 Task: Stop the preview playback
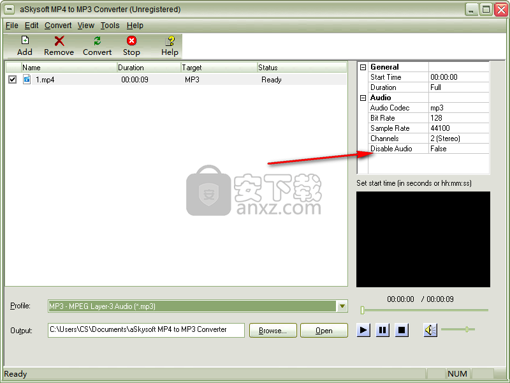(x=402, y=330)
